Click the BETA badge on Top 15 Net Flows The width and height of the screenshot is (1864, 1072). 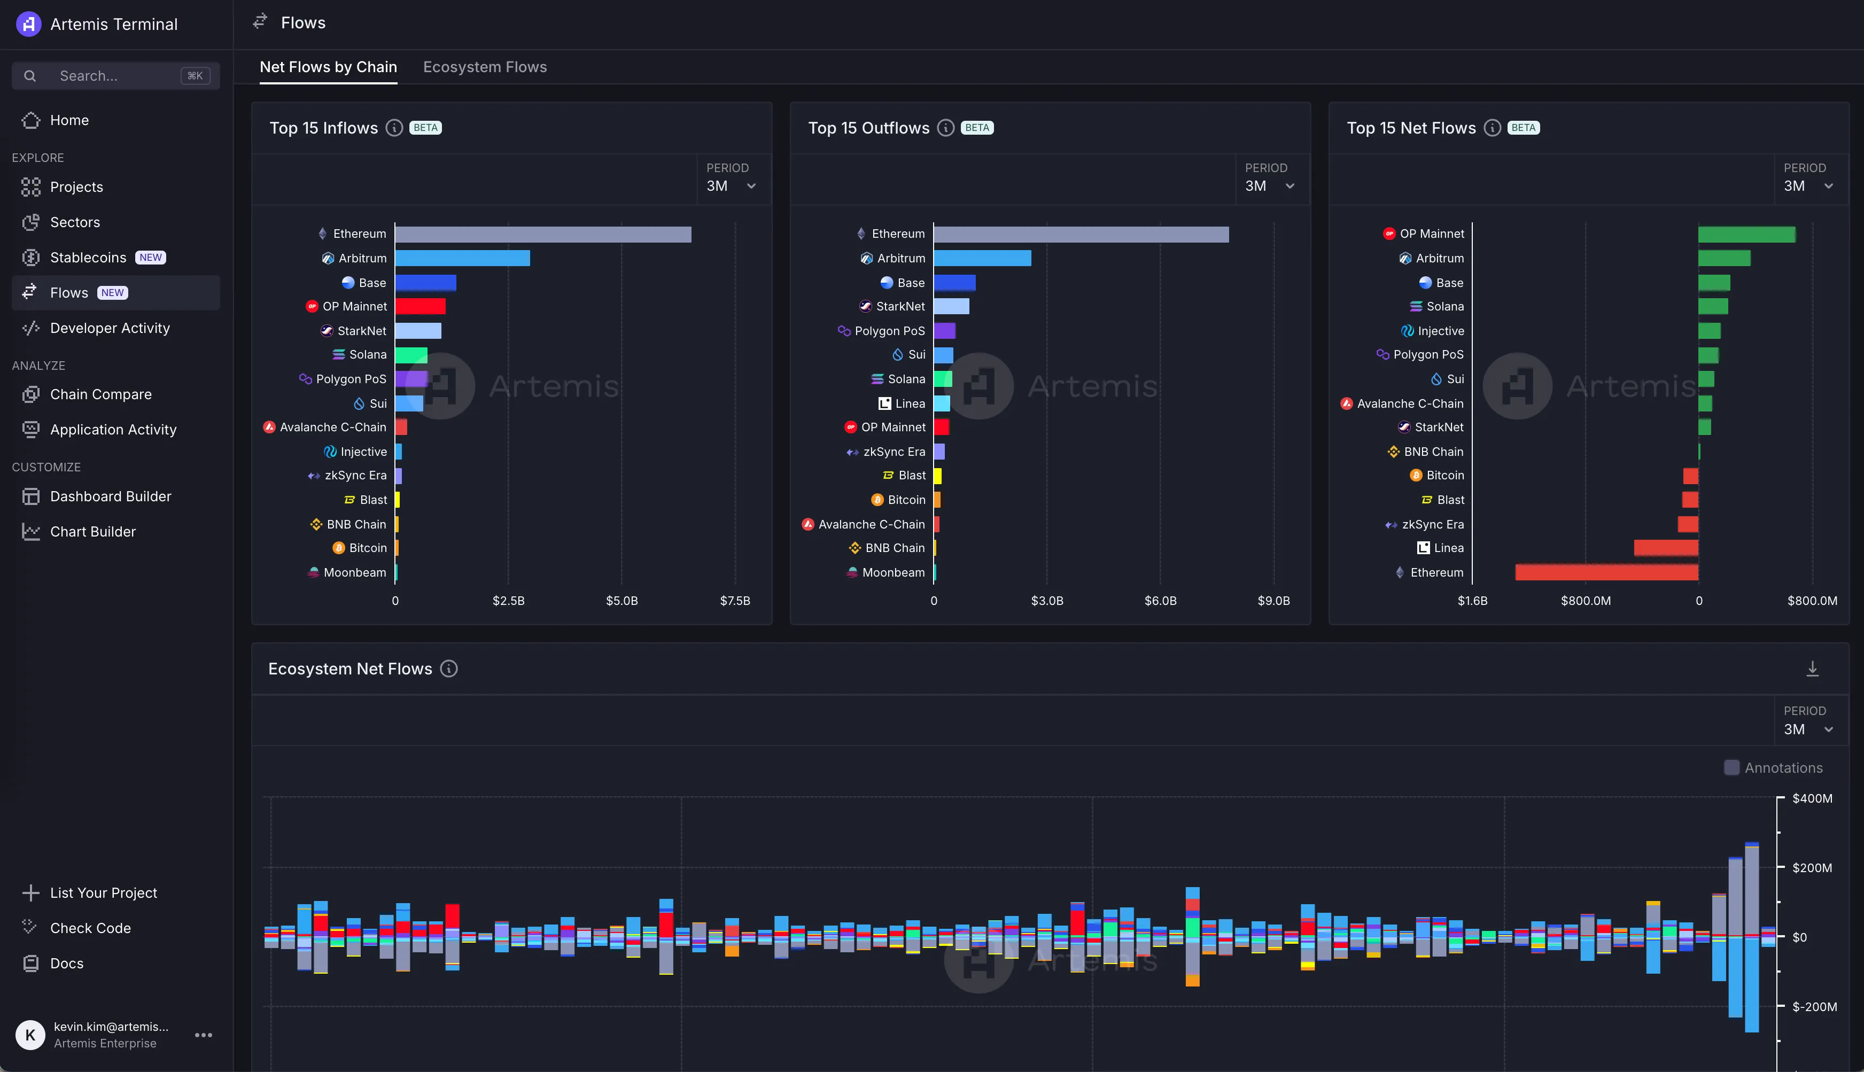pos(1524,128)
